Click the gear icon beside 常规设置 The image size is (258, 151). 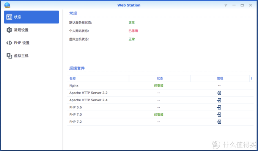9,30
